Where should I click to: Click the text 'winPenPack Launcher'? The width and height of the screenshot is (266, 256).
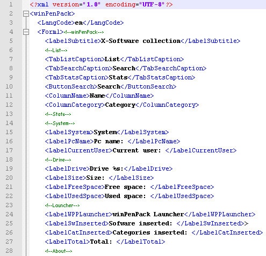[148, 214]
